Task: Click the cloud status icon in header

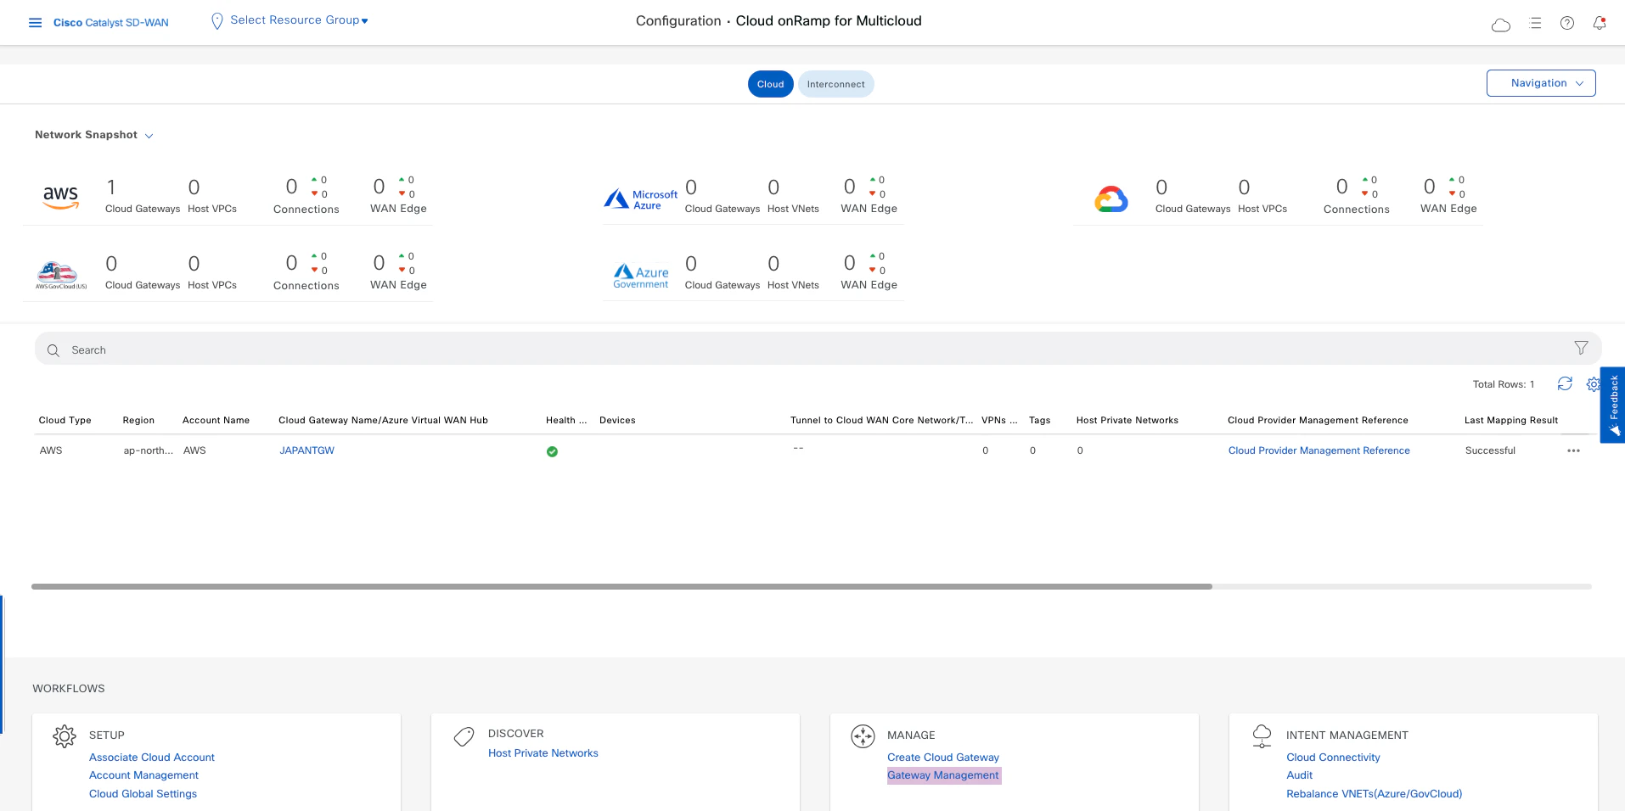Action: pos(1501,25)
